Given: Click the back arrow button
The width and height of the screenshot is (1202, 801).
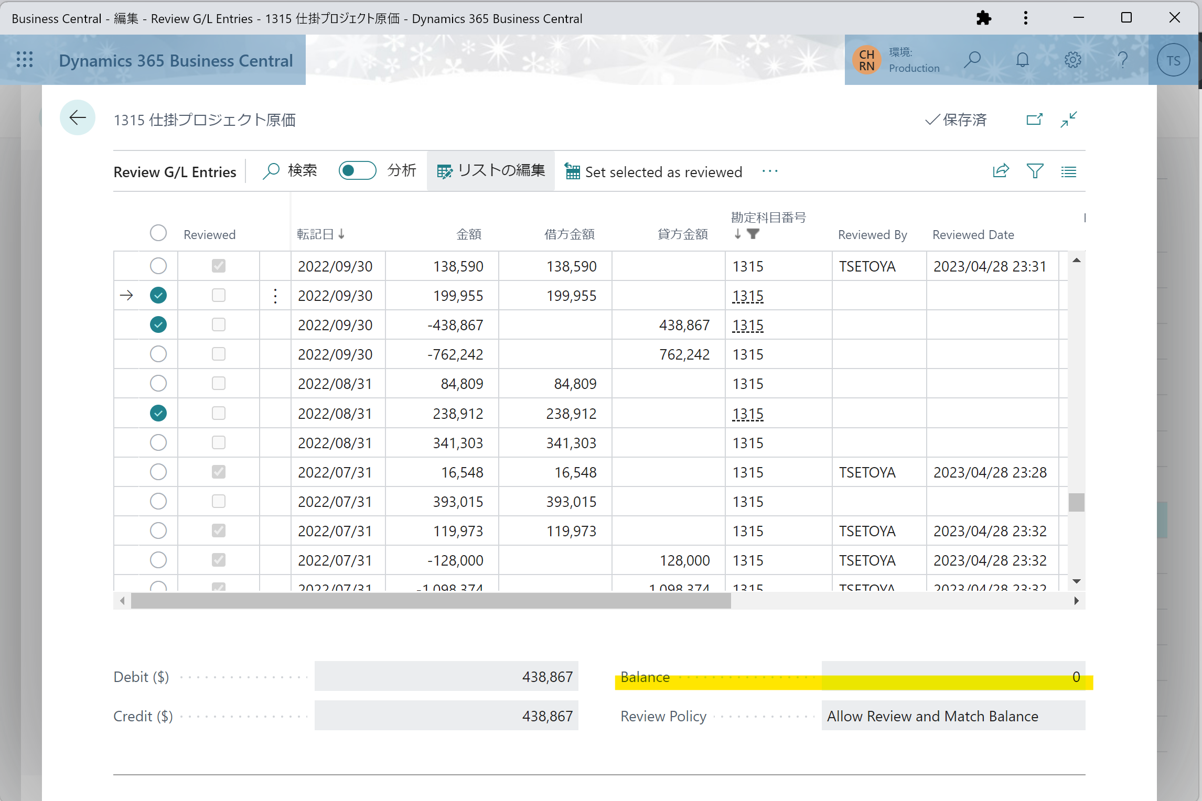Looking at the screenshot, I should point(78,118).
